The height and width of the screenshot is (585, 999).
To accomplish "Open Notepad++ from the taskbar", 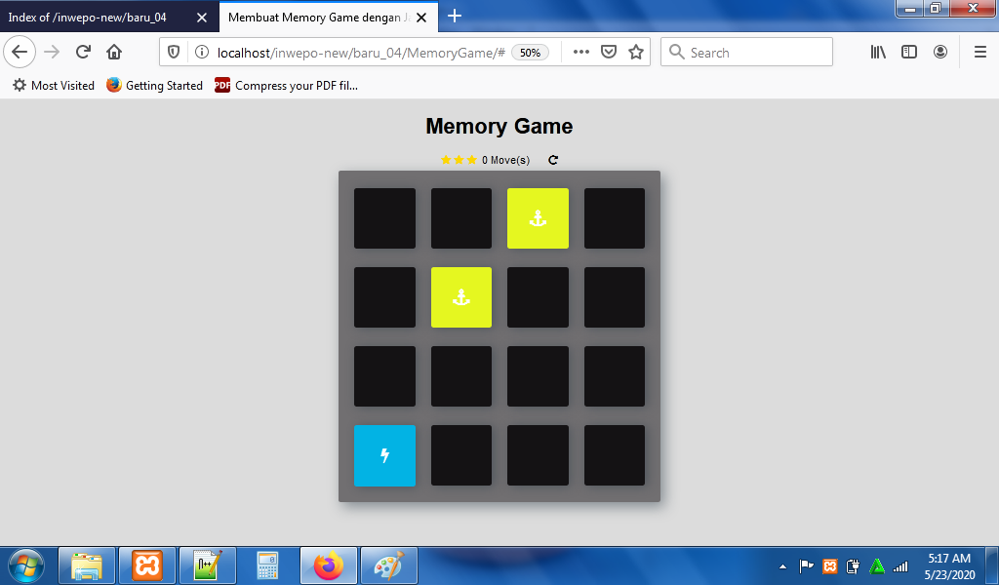I will tap(208, 565).
